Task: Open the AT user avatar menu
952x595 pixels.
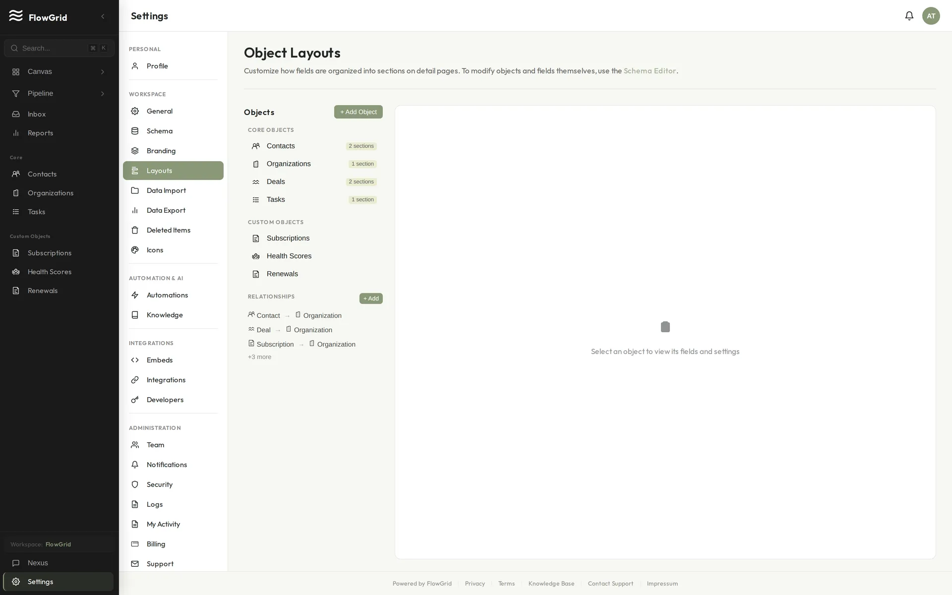Action: tap(931, 16)
